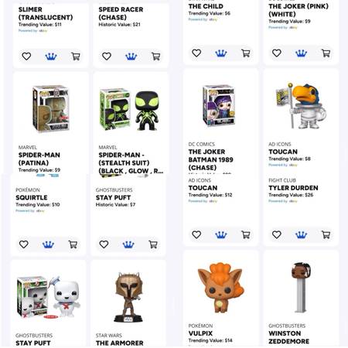
Task: Select Winston Zeddemore Ghostbusters item
Action: point(288,337)
